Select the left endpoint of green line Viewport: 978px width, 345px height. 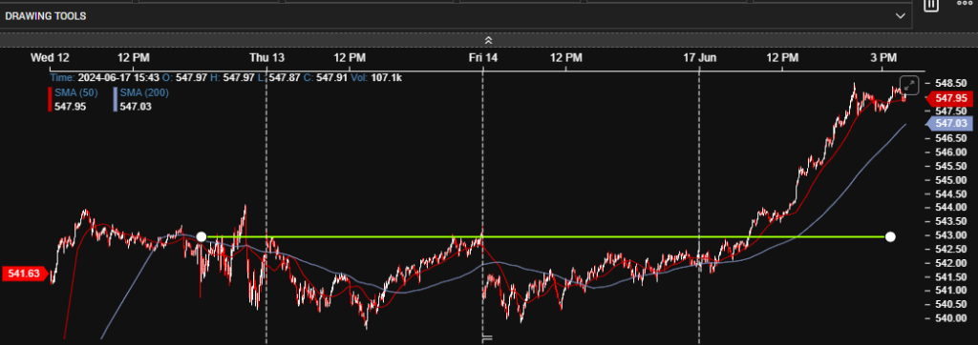(x=201, y=236)
